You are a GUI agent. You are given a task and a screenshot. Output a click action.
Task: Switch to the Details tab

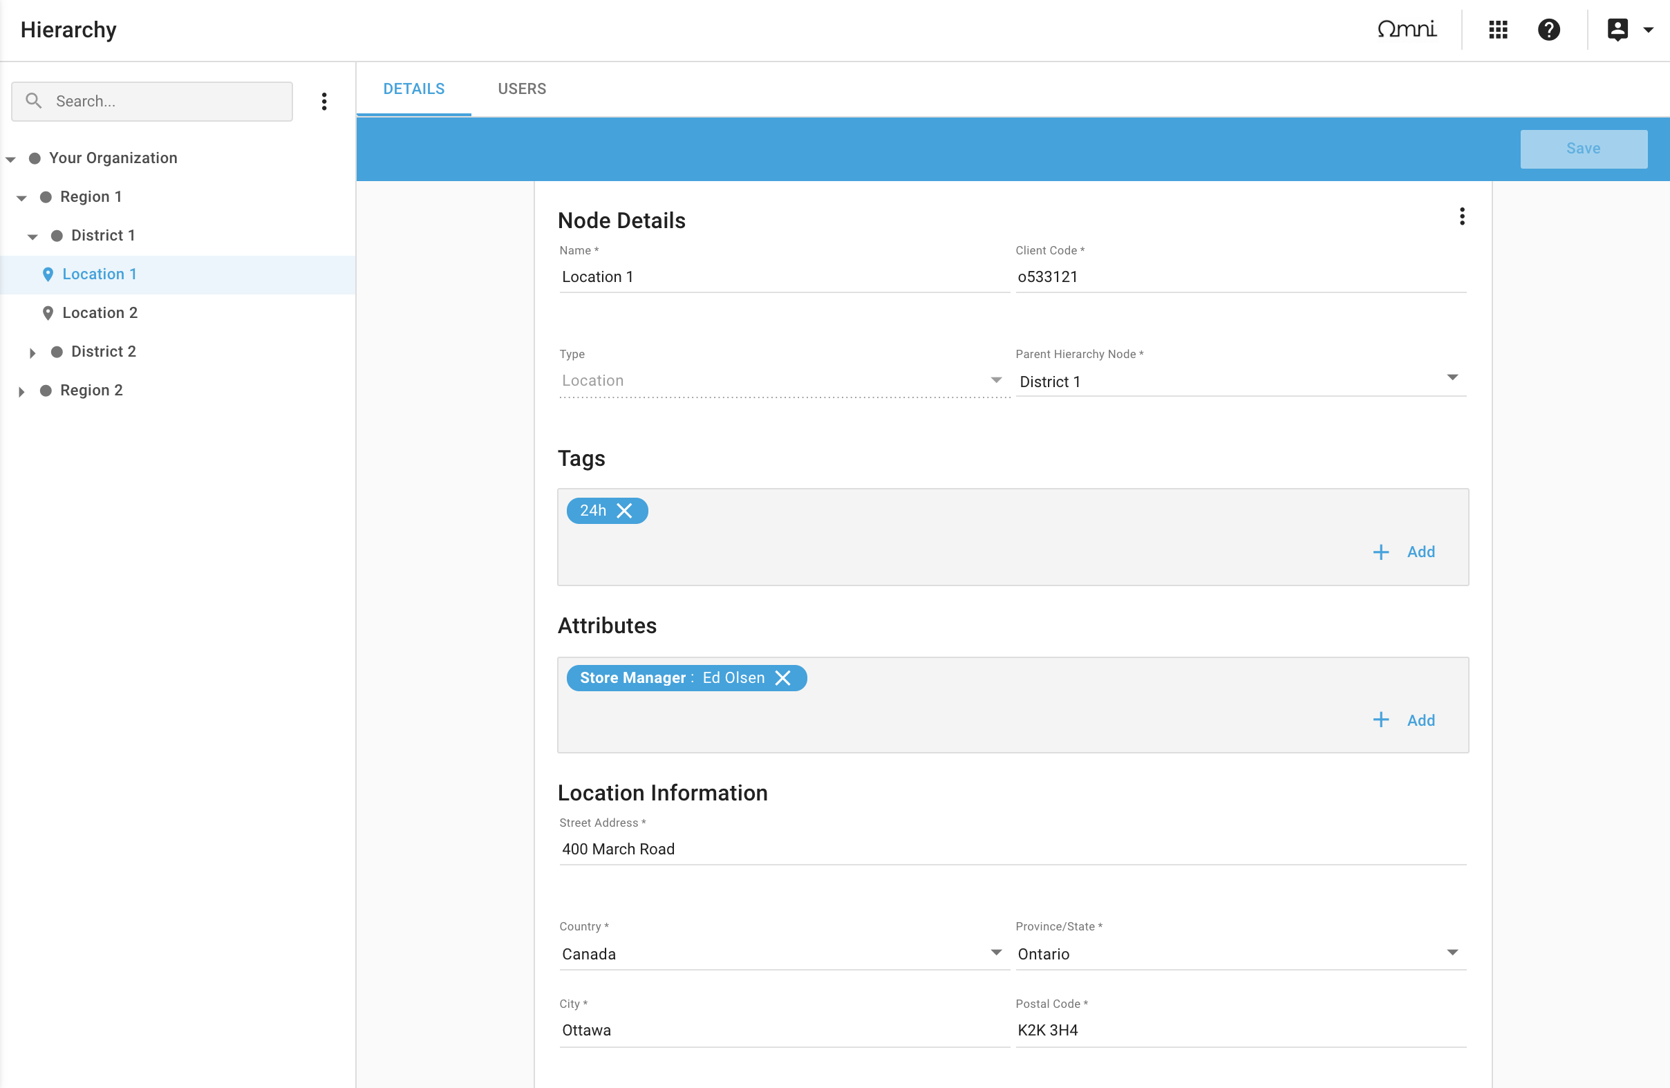click(x=414, y=89)
